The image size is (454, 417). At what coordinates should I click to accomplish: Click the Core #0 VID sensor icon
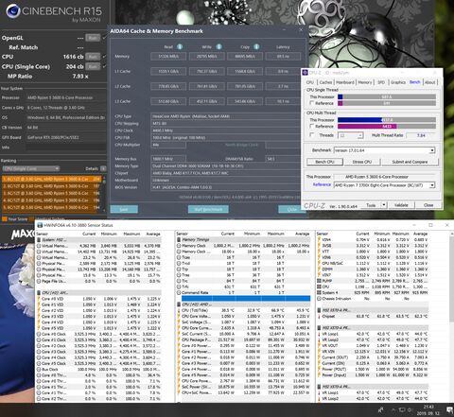(39, 299)
